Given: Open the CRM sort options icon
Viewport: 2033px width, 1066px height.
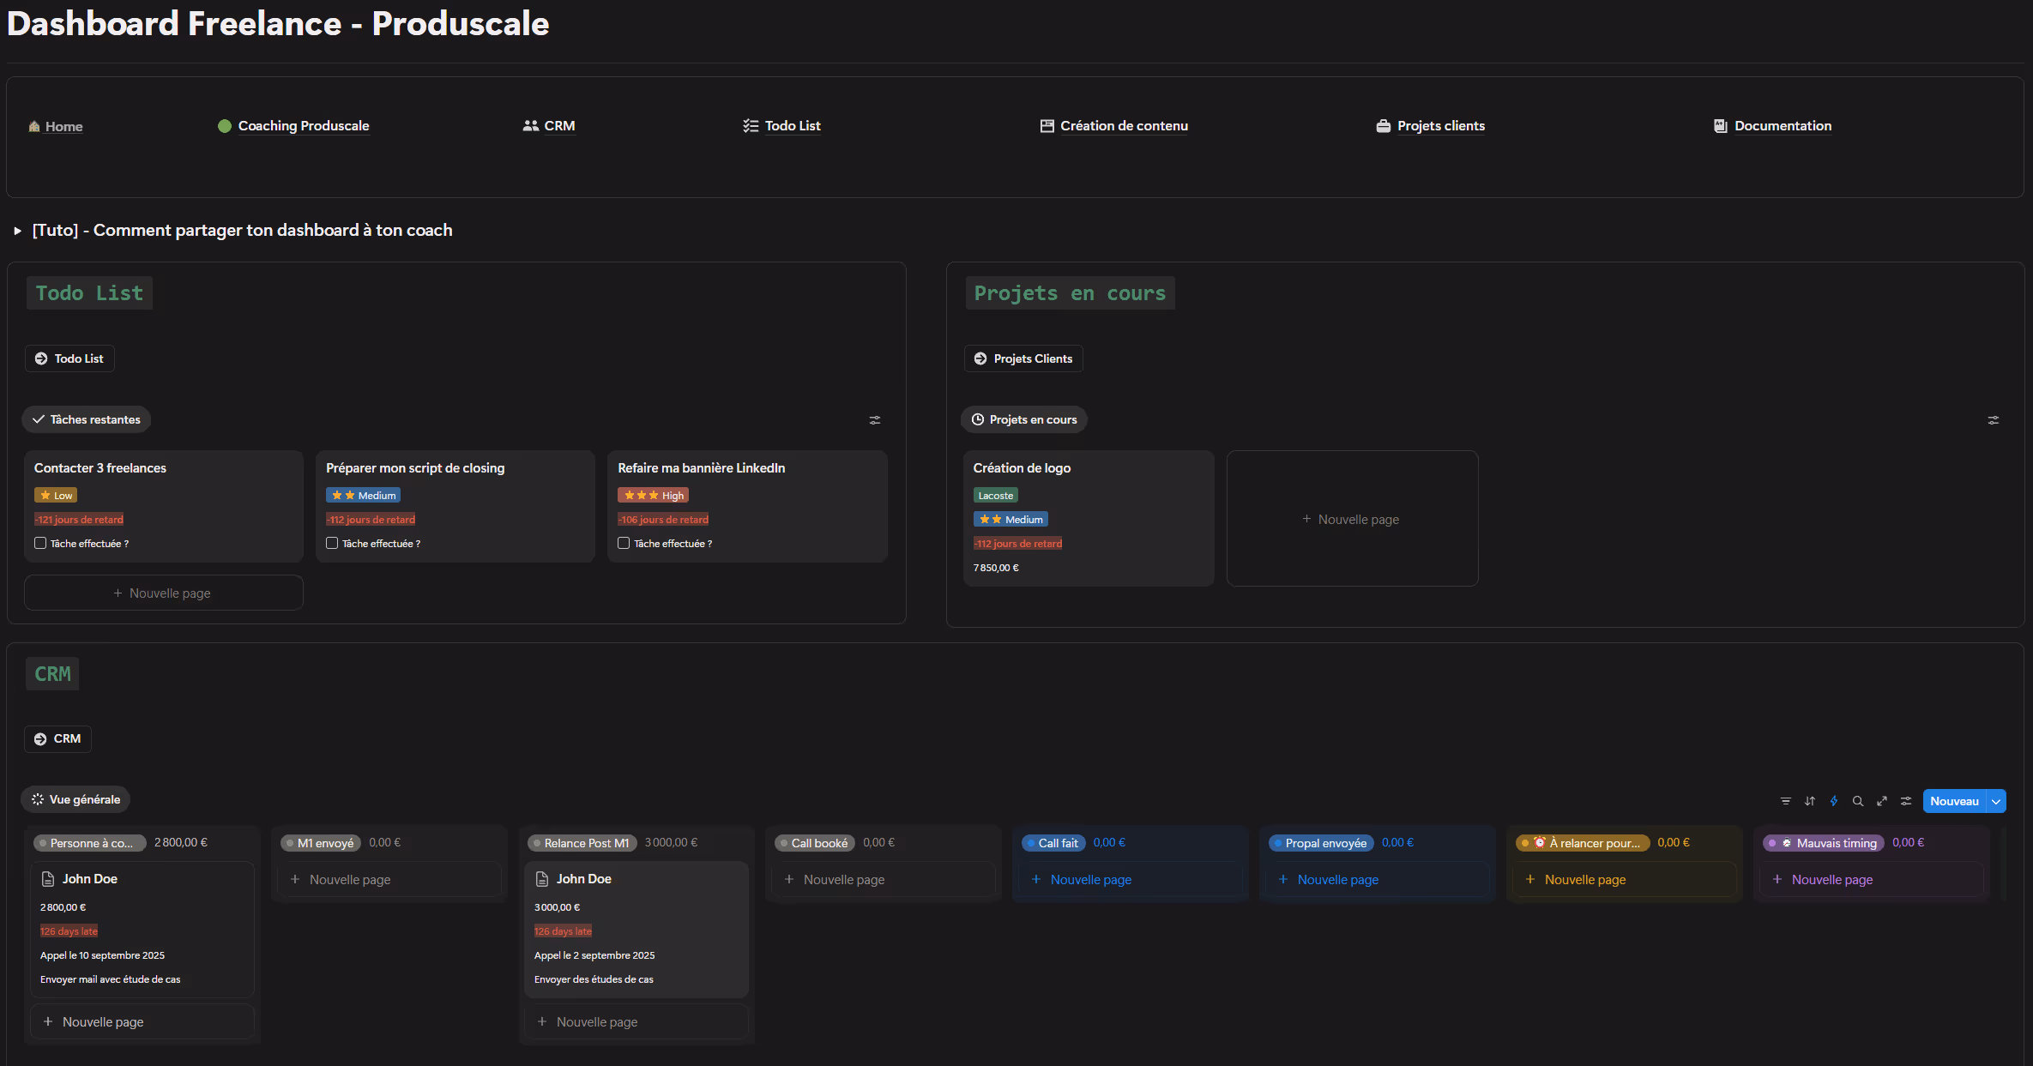Looking at the screenshot, I should coord(1809,801).
